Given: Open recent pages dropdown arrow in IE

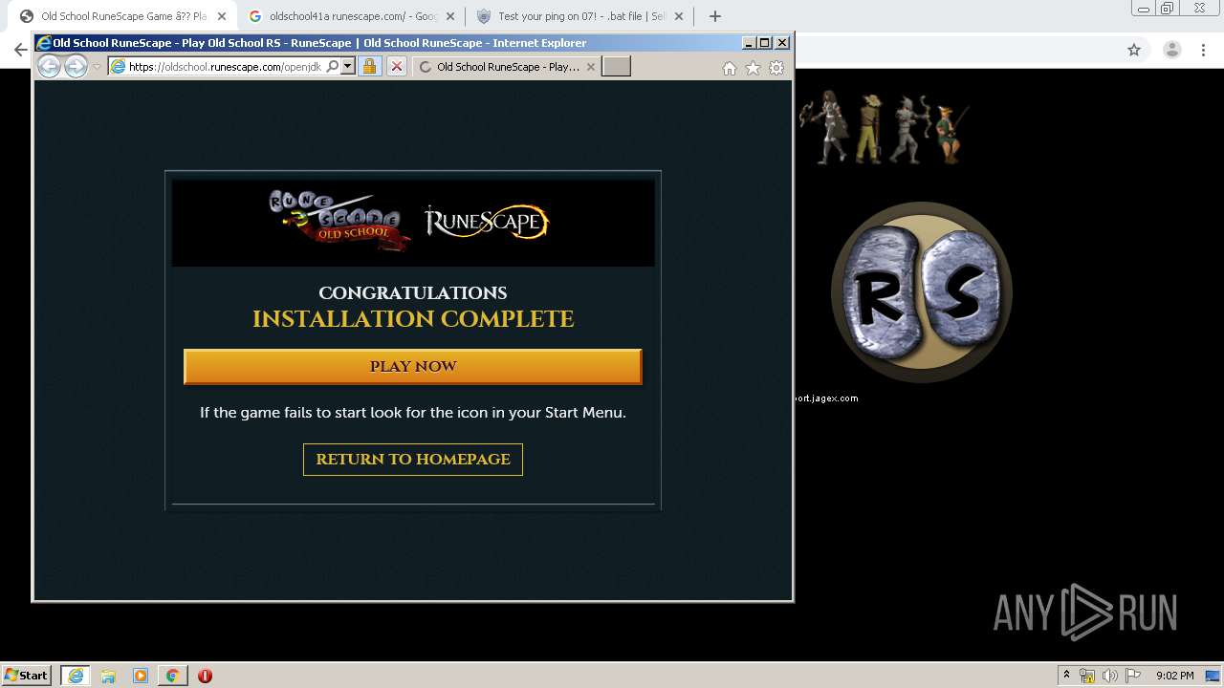Looking at the screenshot, I should click(97, 67).
